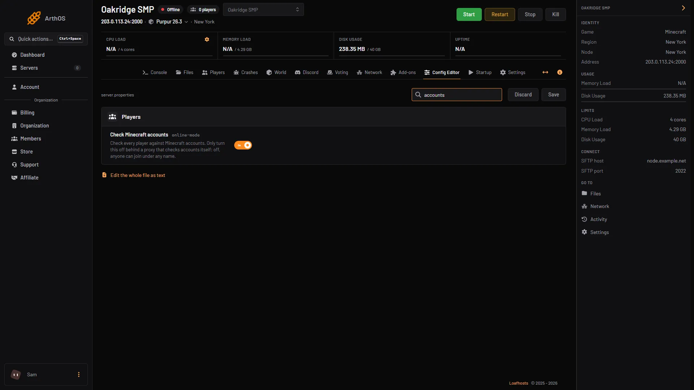Image resolution: width=694 pixels, height=390 pixels.
Task: Save the config changes
Action: [553, 95]
